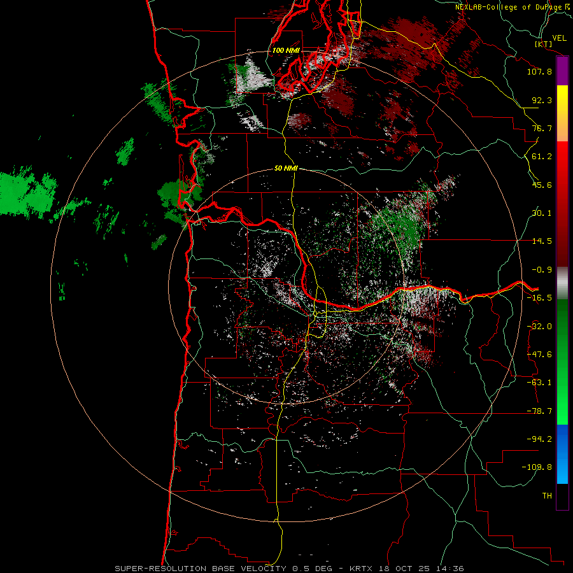This screenshot has height=573, width=573.
Task: Select the -47.6 velocity scale value
Action: (x=539, y=355)
